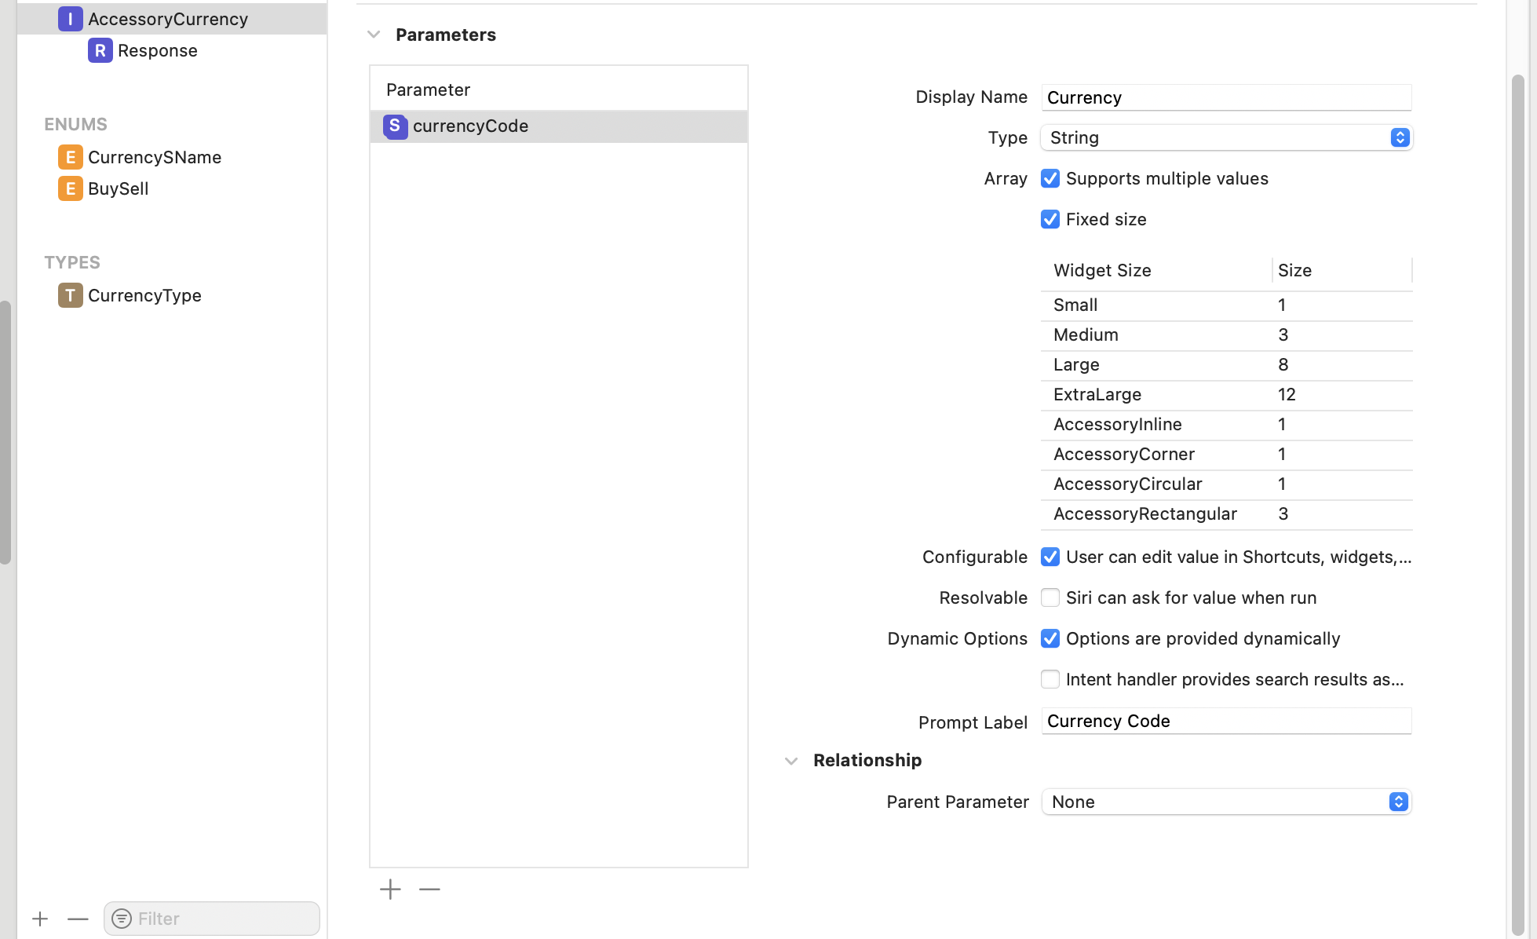Click the currencyCode string parameter icon
1537x939 pixels.
[x=395, y=126]
